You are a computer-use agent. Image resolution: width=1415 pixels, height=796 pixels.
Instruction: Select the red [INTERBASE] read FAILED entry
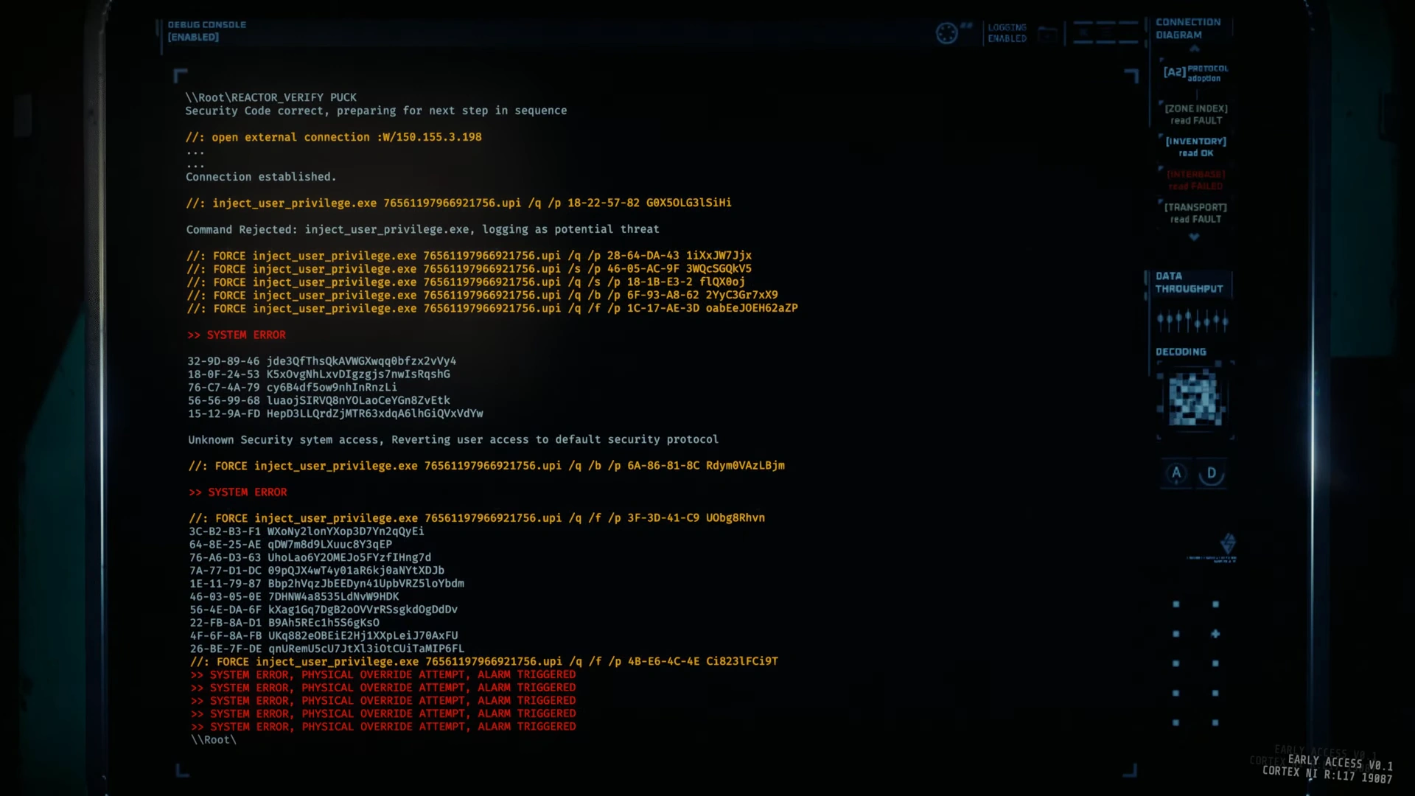1195,180
